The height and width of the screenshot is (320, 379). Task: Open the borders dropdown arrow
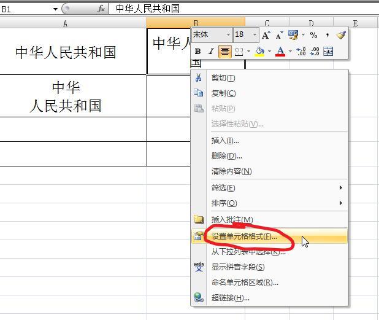248,52
